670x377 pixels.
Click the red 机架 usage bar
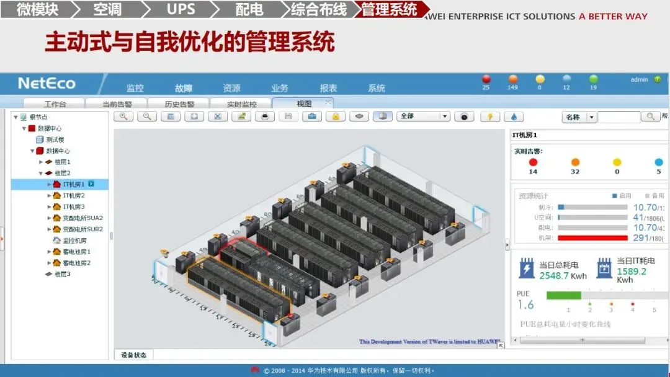click(592, 238)
